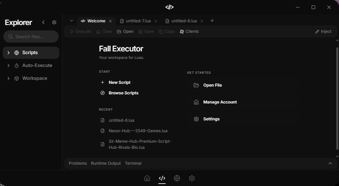
Task: Select the Scripts globe icon
Action: [17, 53]
